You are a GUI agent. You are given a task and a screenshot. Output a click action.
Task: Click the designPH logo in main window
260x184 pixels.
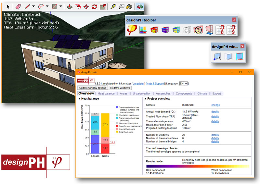coord(86,81)
